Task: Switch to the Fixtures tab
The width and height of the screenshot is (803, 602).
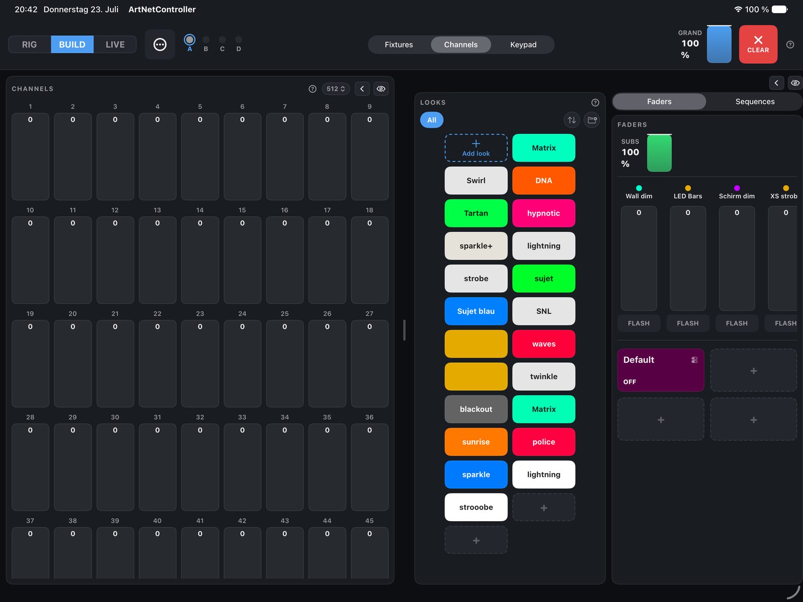Action: (399, 45)
